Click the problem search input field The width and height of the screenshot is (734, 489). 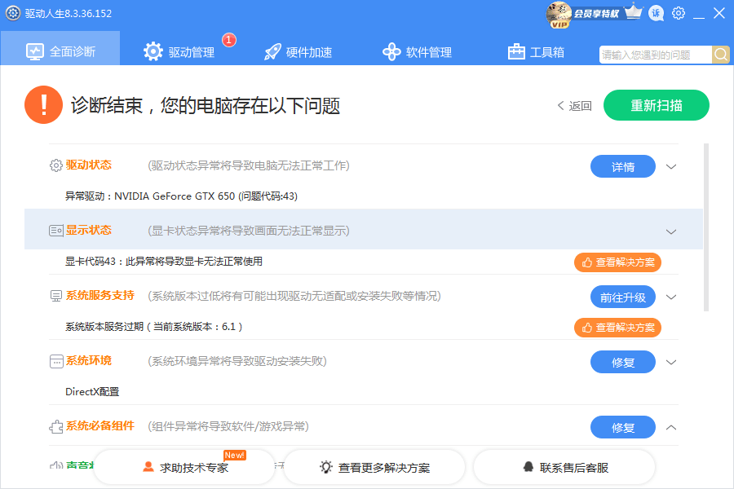(x=655, y=55)
